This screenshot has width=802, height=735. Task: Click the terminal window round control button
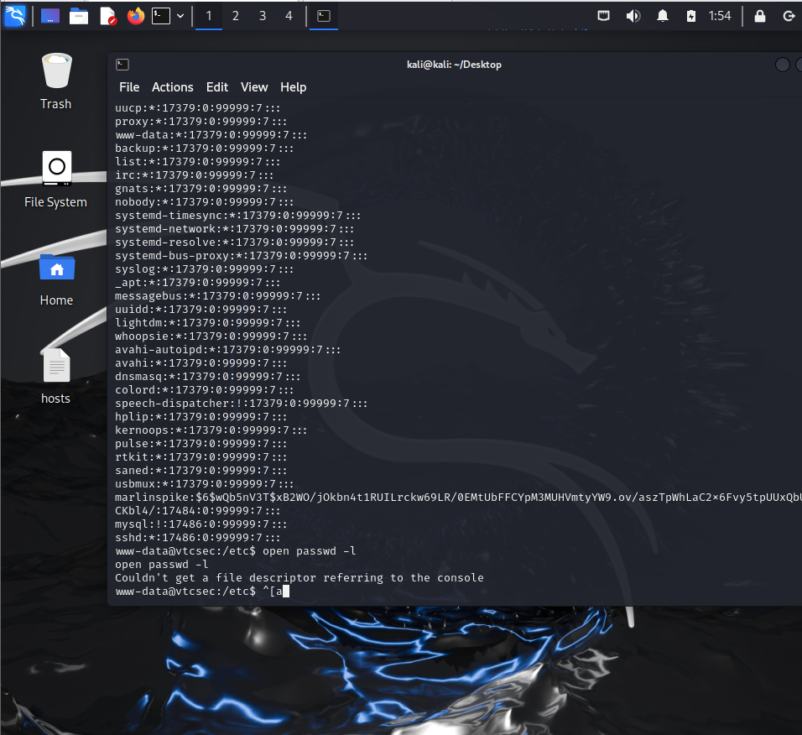tap(782, 65)
